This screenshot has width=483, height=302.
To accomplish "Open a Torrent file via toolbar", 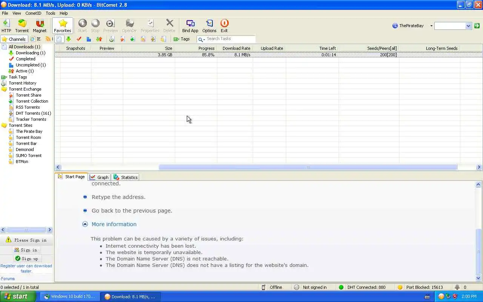I will pyautogui.click(x=22, y=26).
